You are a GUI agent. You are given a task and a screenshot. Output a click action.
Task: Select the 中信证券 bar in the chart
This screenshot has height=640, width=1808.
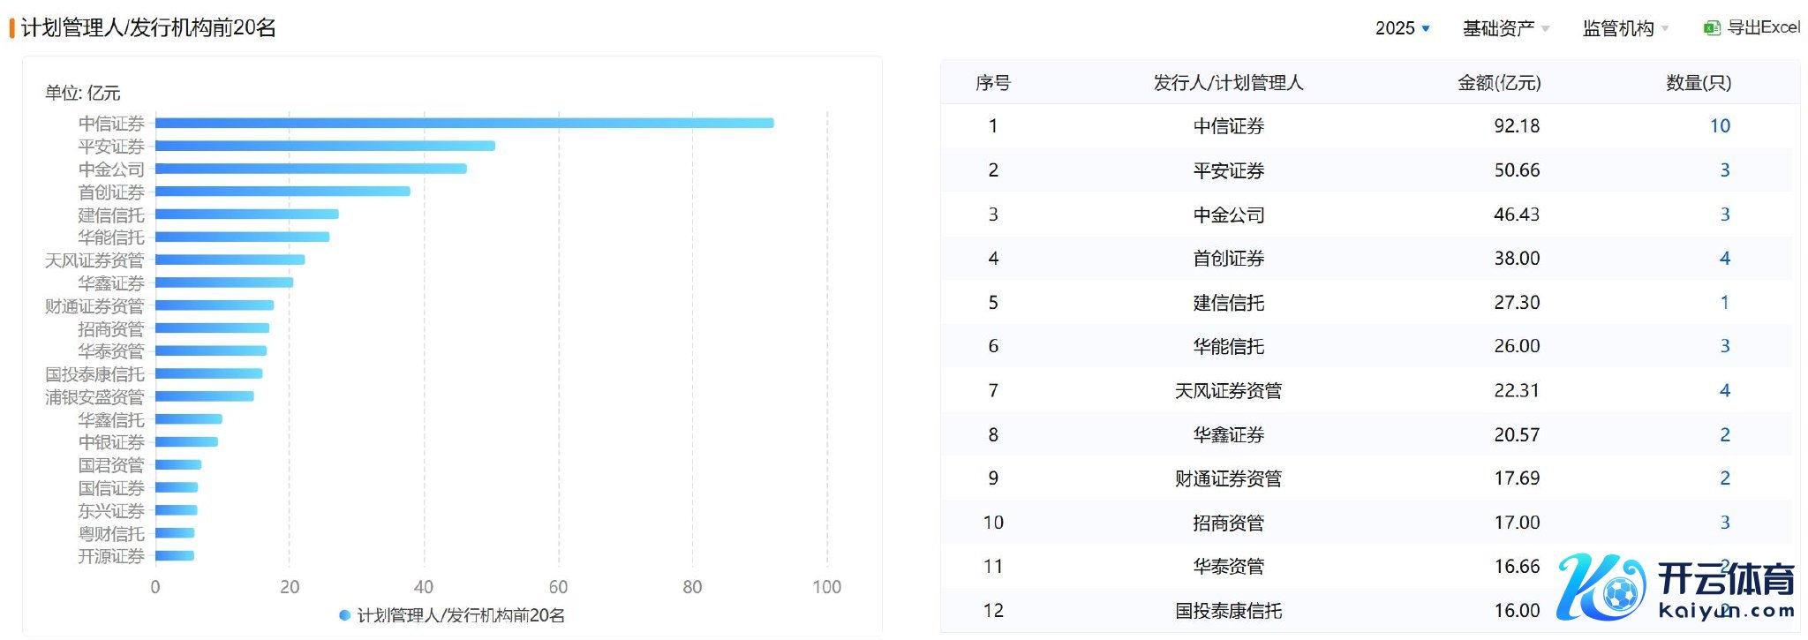pos(463,123)
